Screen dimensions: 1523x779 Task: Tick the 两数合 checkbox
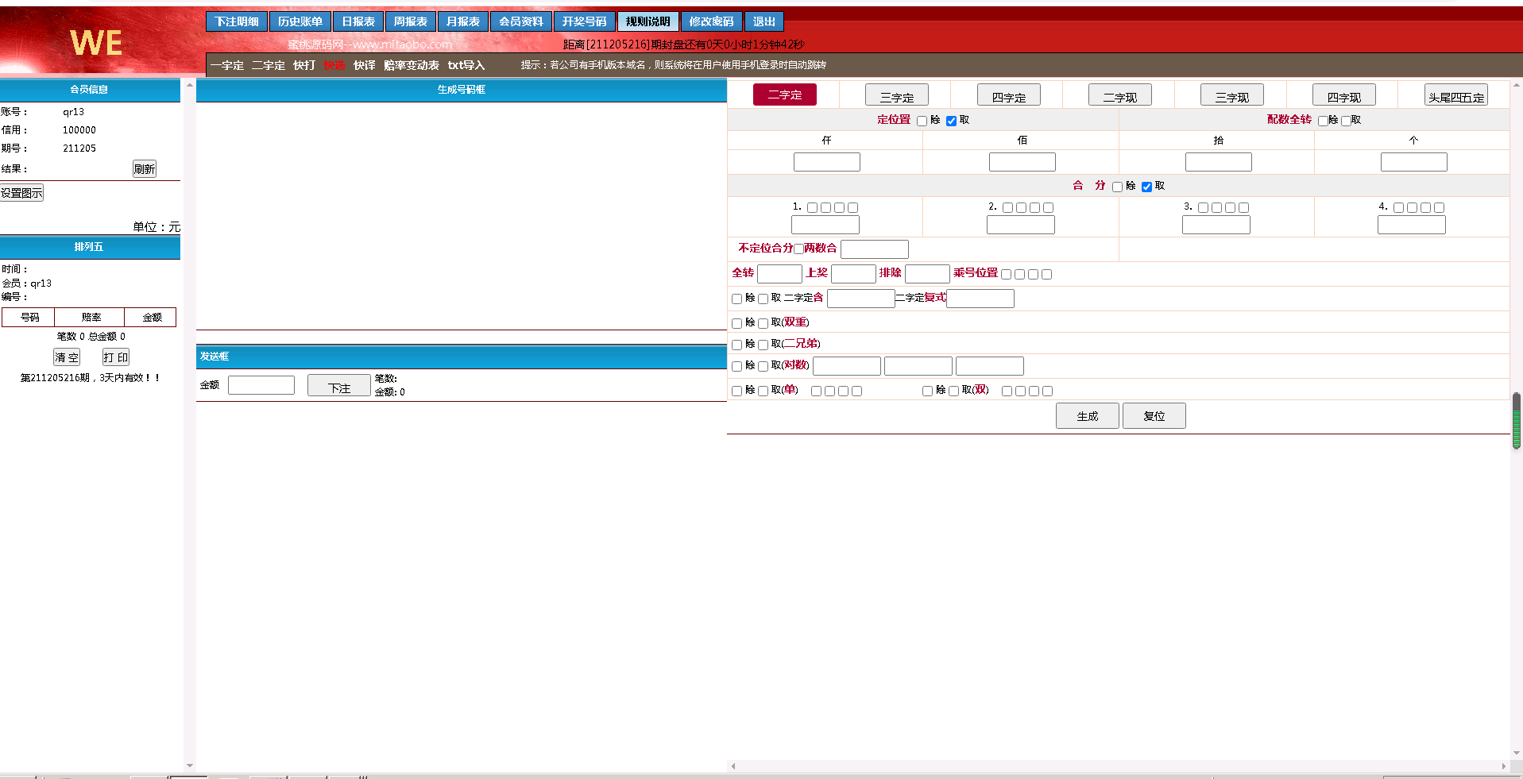click(x=798, y=249)
